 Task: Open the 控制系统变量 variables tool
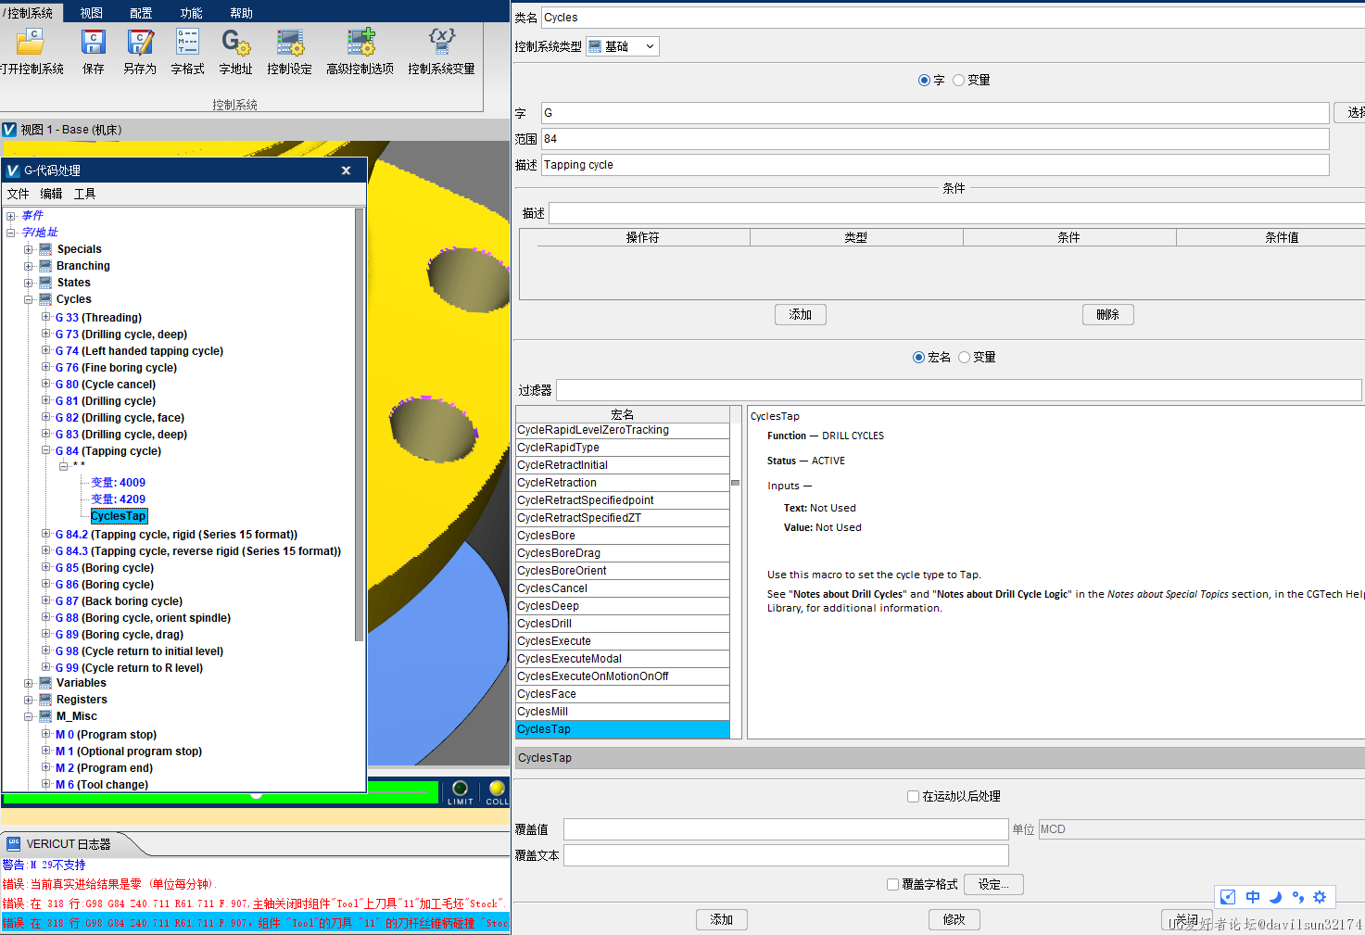[442, 42]
